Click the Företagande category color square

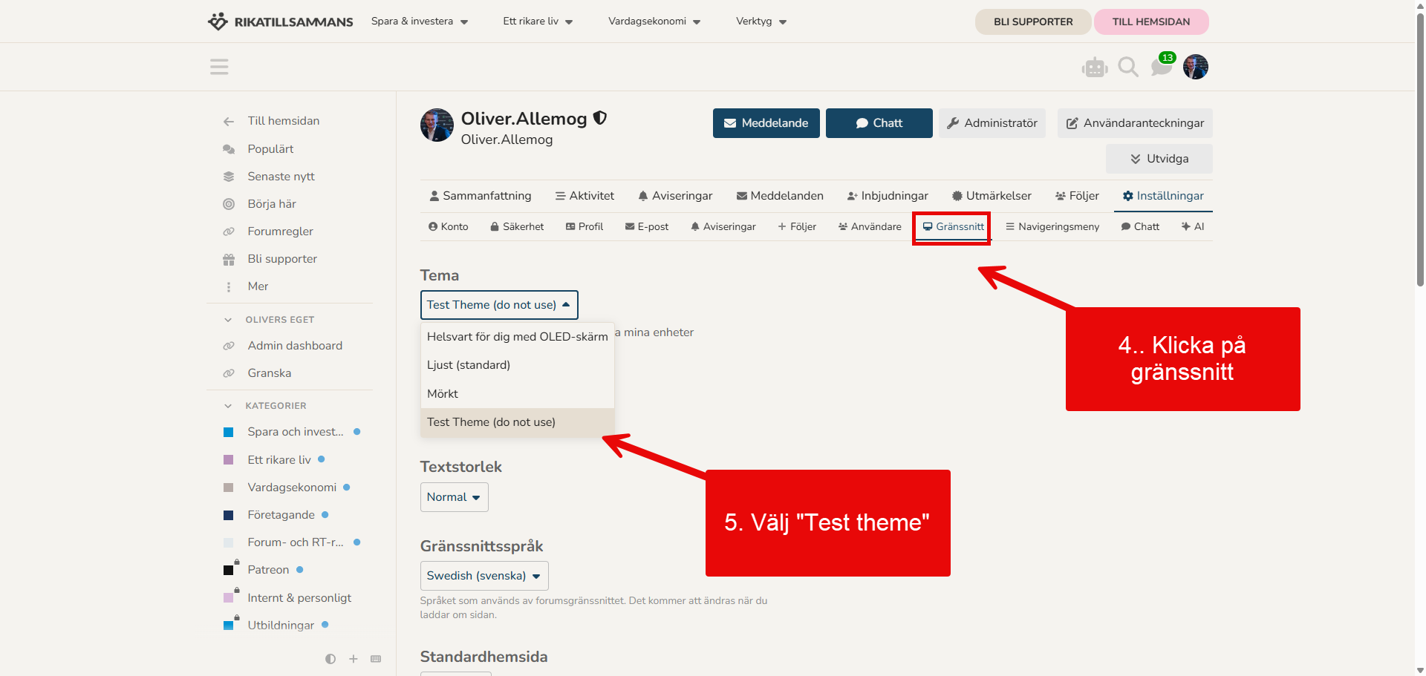pyautogui.click(x=229, y=515)
